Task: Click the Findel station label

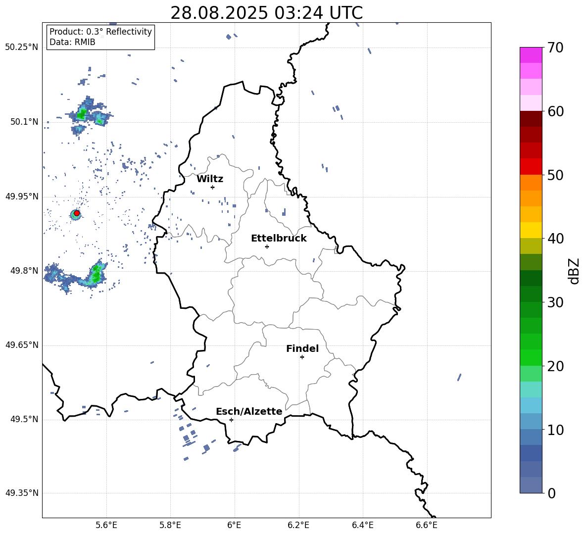Action: point(302,348)
